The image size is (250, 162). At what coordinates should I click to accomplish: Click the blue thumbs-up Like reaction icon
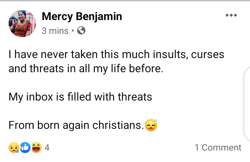tap(25, 147)
